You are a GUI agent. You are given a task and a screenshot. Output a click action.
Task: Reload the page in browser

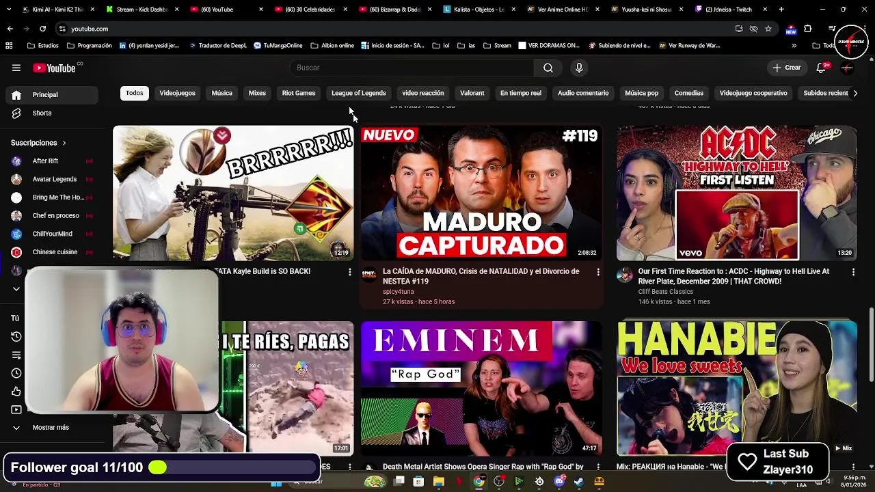[x=42, y=29]
